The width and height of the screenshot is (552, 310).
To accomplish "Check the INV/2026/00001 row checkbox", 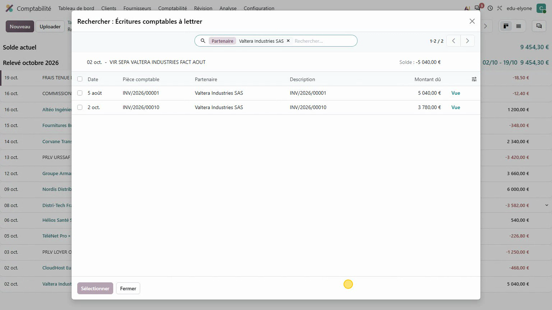I will tap(80, 93).
